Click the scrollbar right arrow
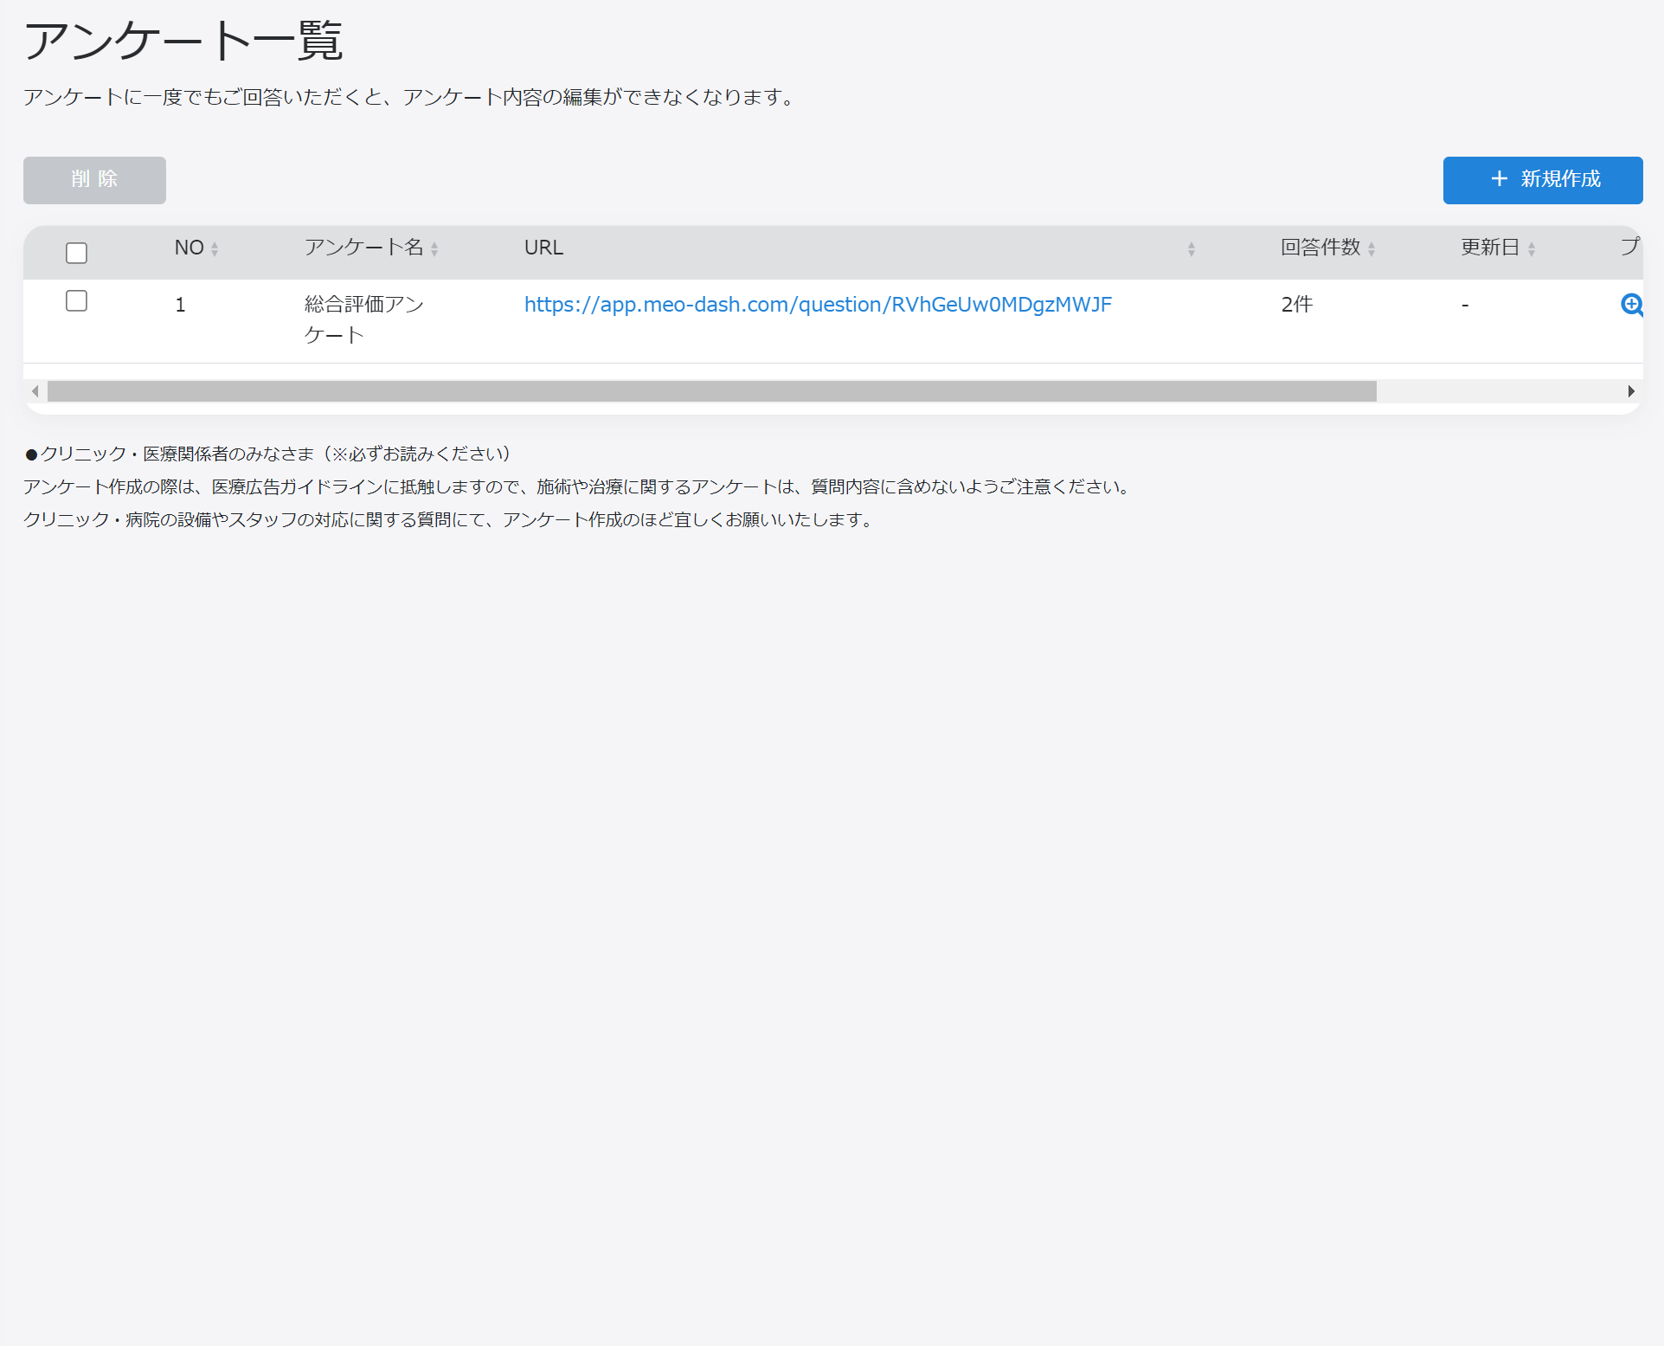The height and width of the screenshot is (1346, 1664). pyautogui.click(x=1631, y=391)
